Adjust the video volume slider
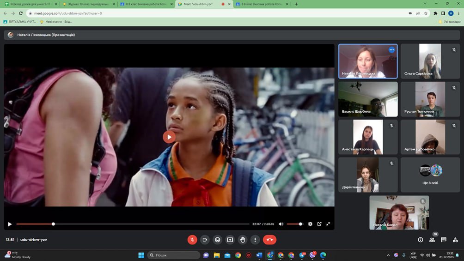464x261 pixels. [x=295, y=224]
